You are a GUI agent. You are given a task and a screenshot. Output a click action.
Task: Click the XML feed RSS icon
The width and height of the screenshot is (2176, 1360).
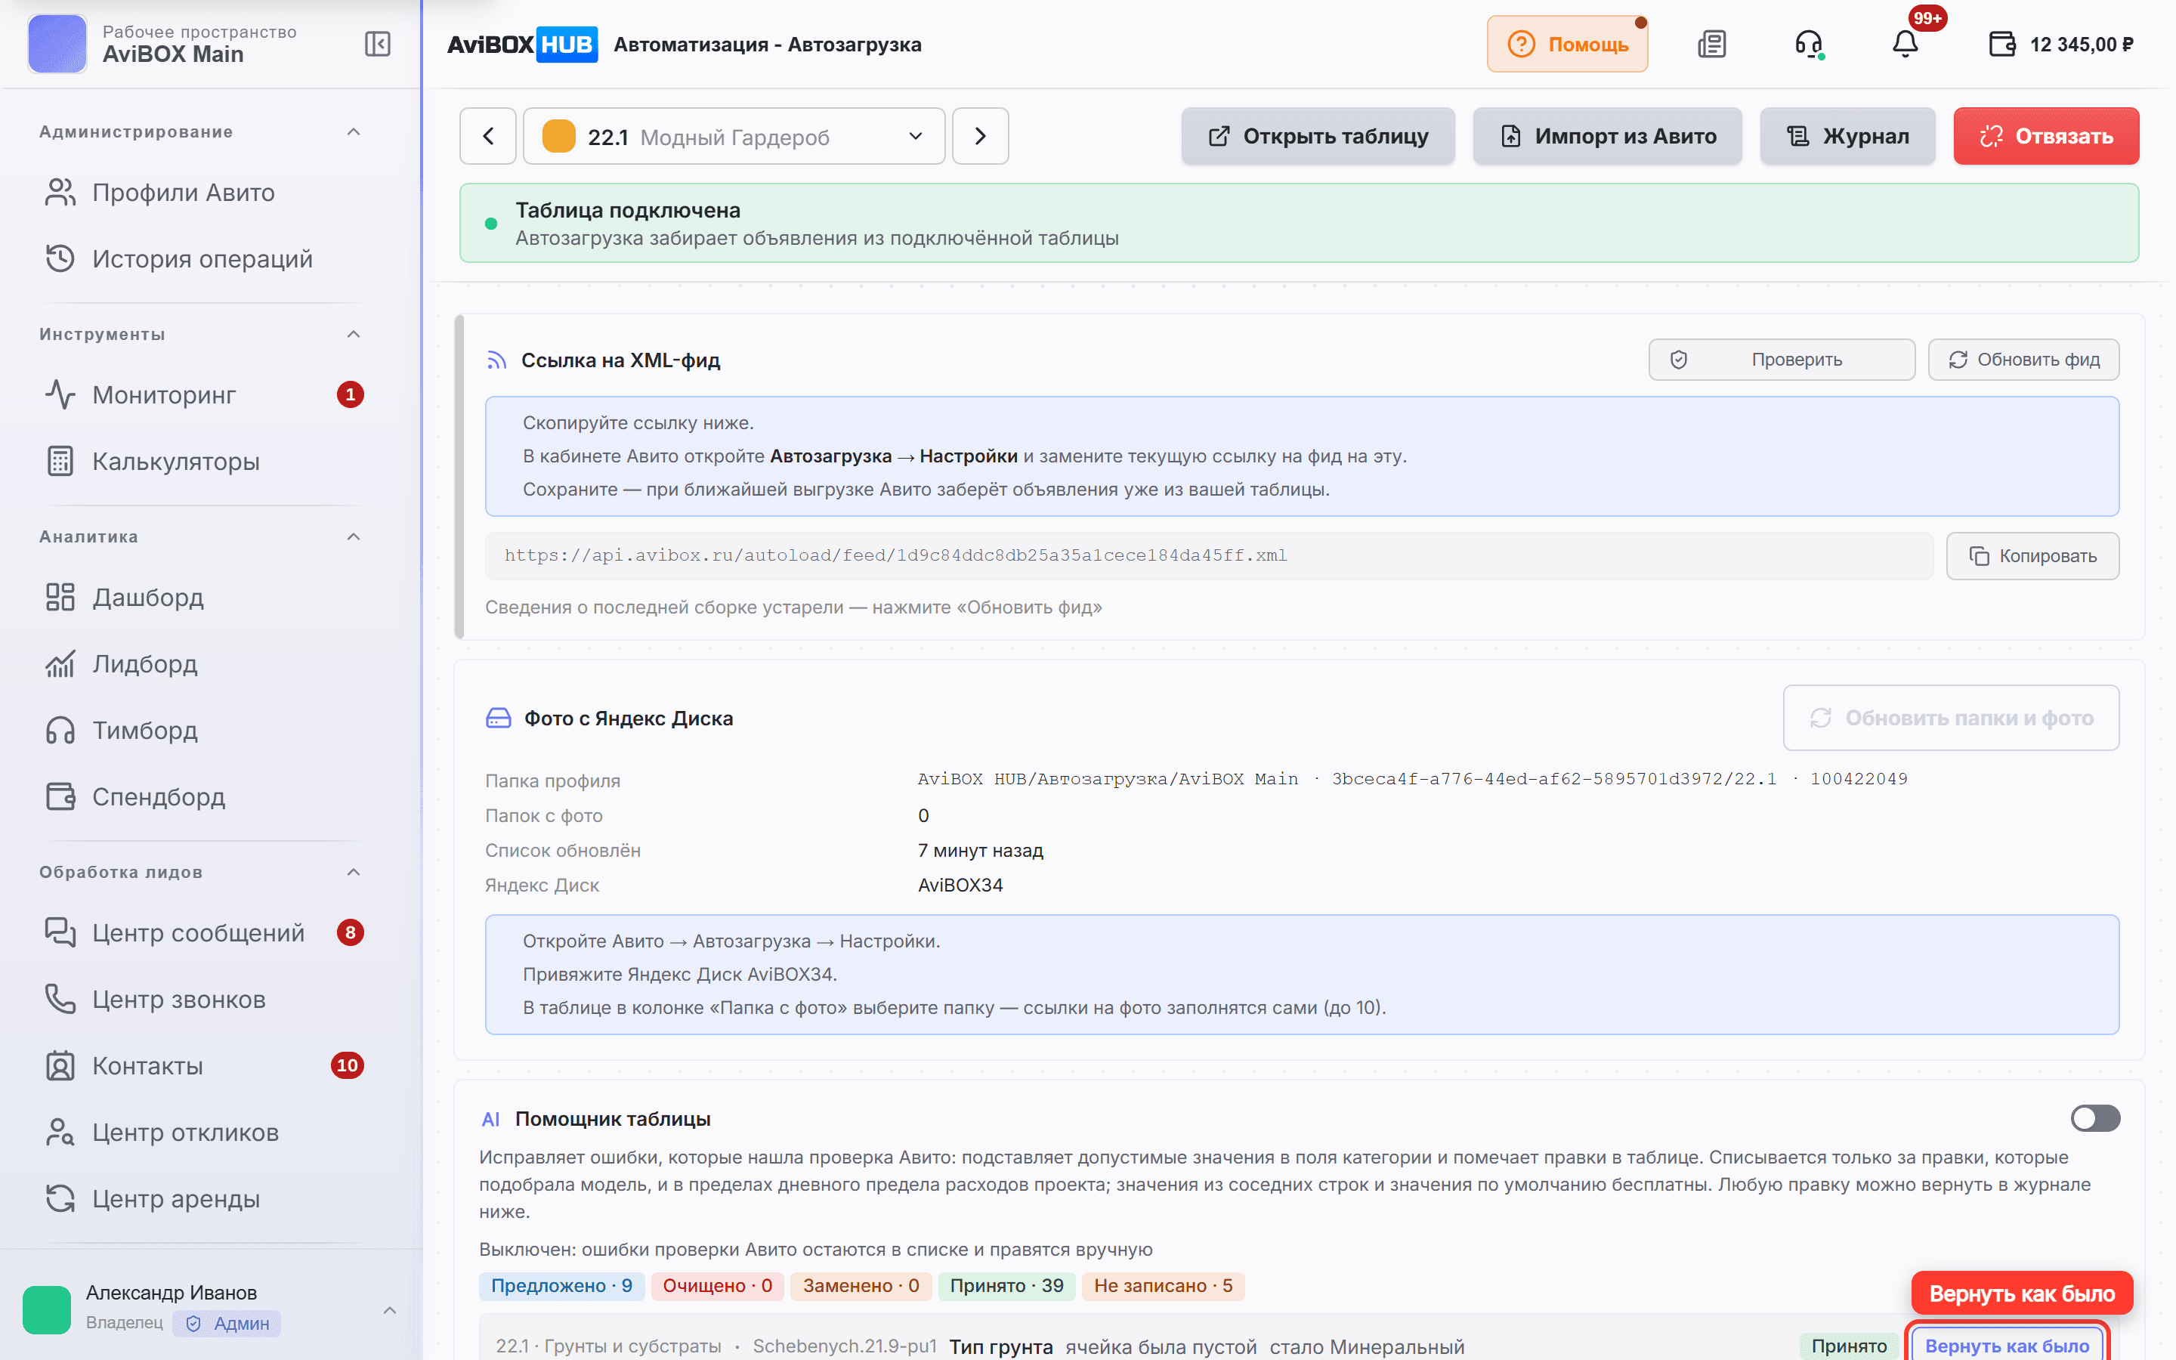pos(496,360)
